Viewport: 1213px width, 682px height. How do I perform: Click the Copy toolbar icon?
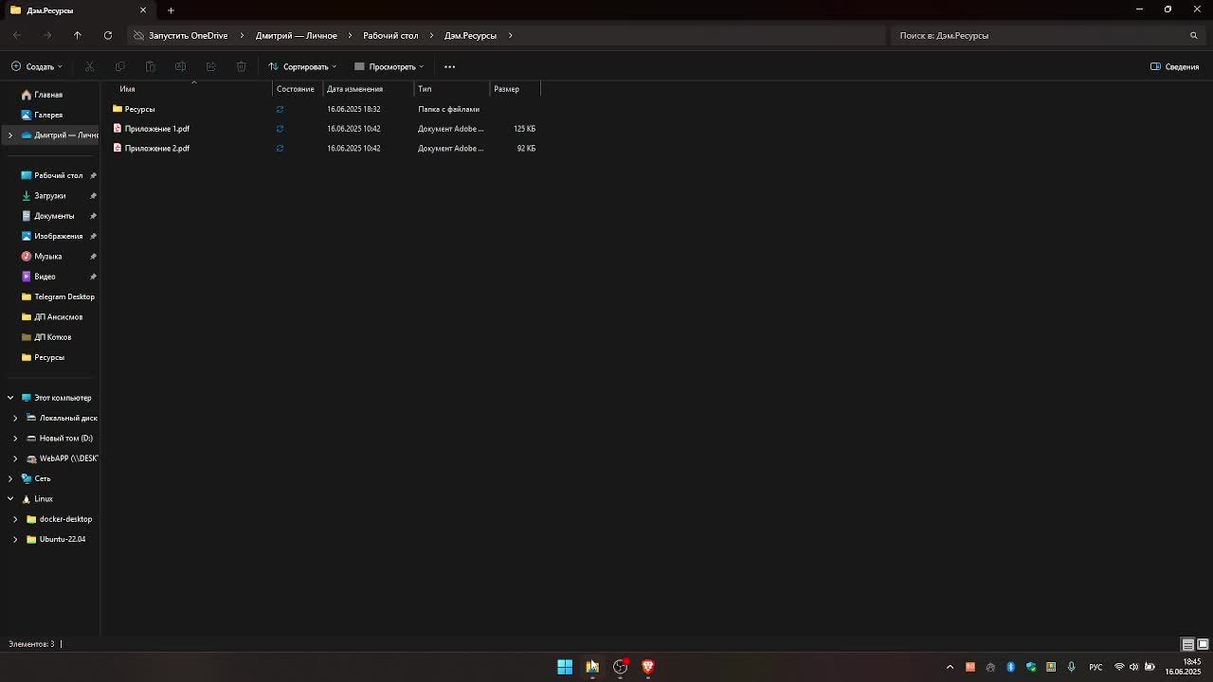[x=119, y=66]
